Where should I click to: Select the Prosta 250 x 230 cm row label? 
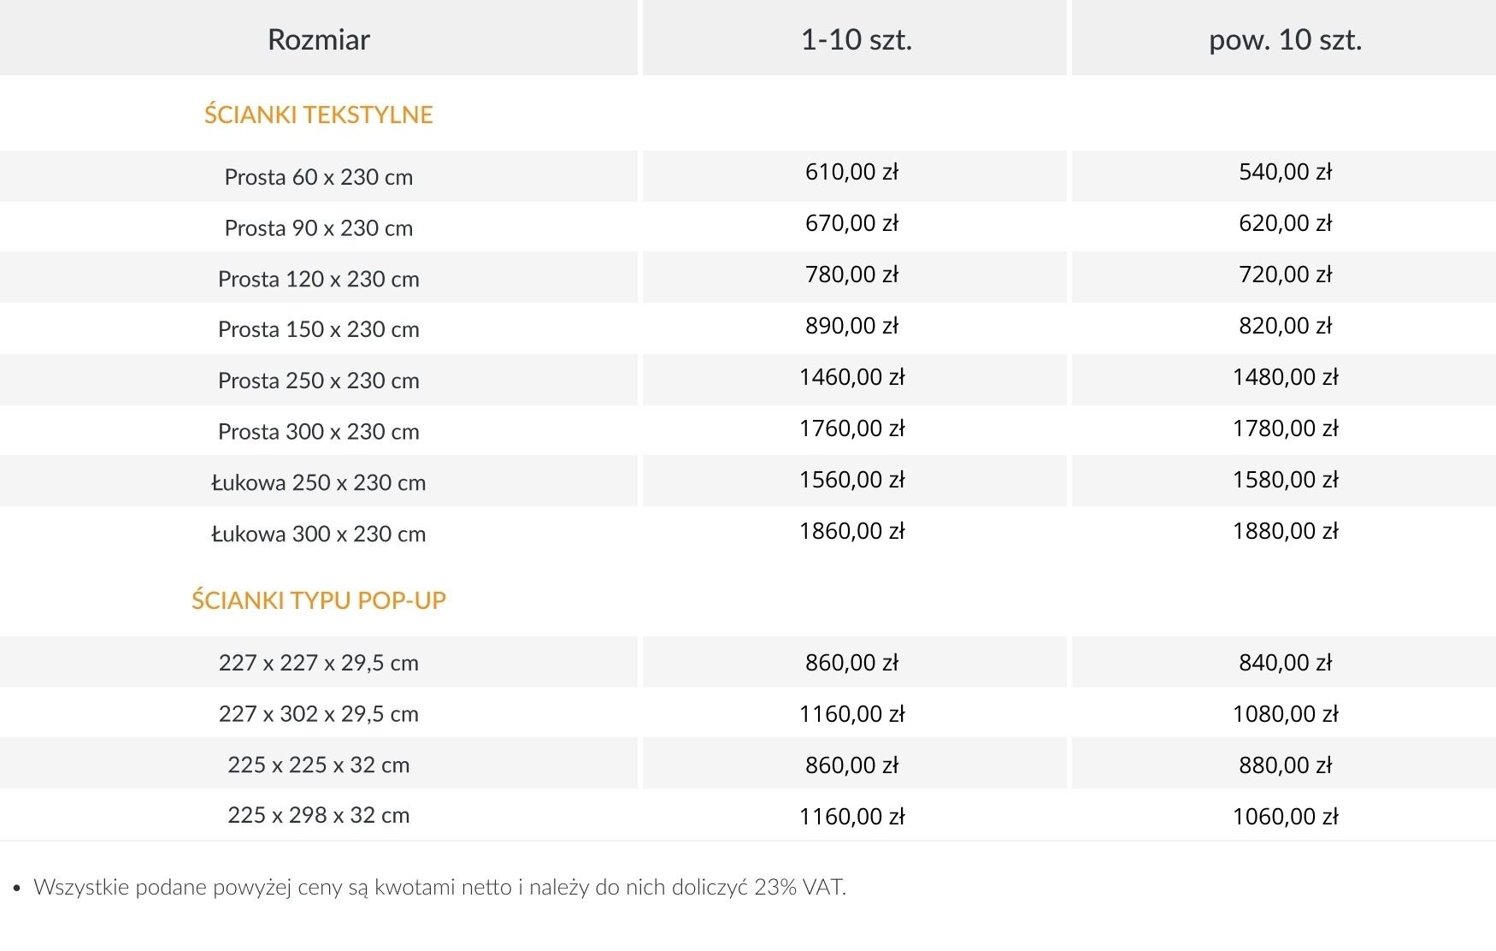(318, 381)
